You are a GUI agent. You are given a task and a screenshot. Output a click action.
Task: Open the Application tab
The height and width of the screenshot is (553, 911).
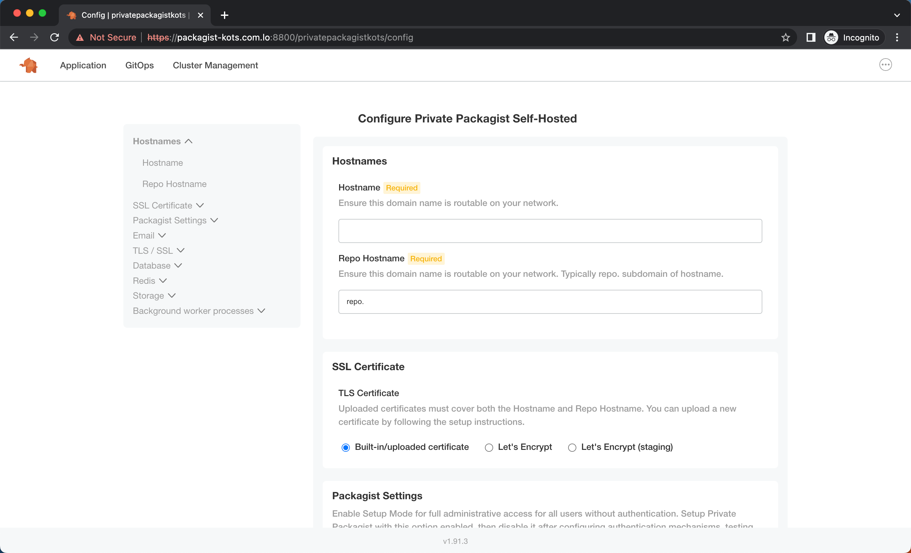pos(83,65)
